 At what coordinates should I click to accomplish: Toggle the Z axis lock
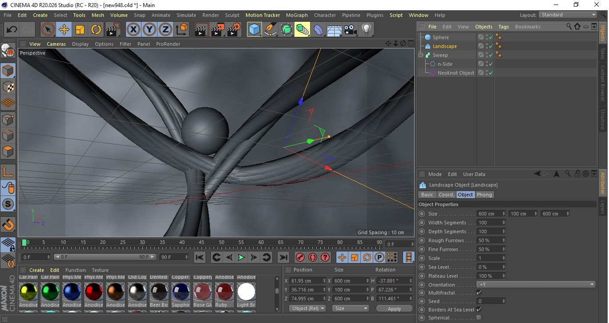[165, 30]
